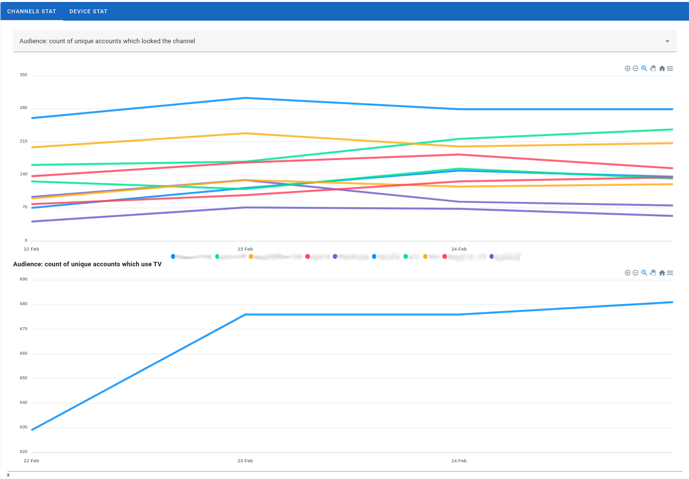
Task: Open the hamburger export menu of the TV chart
Action: click(670, 273)
